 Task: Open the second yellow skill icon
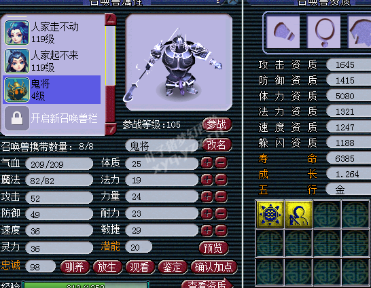click(x=298, y=214)
